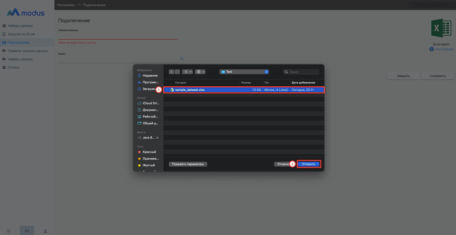Click the hamburger menu icon at bottom left
456x235 pixels.
coord(9,231)
